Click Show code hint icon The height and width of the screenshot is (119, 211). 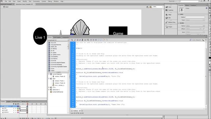[85, 40]
